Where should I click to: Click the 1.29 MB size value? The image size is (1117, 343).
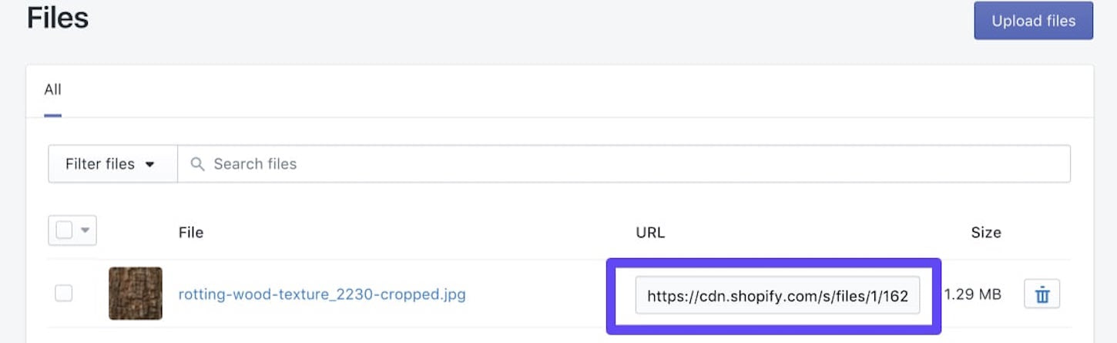click(972, 294)
